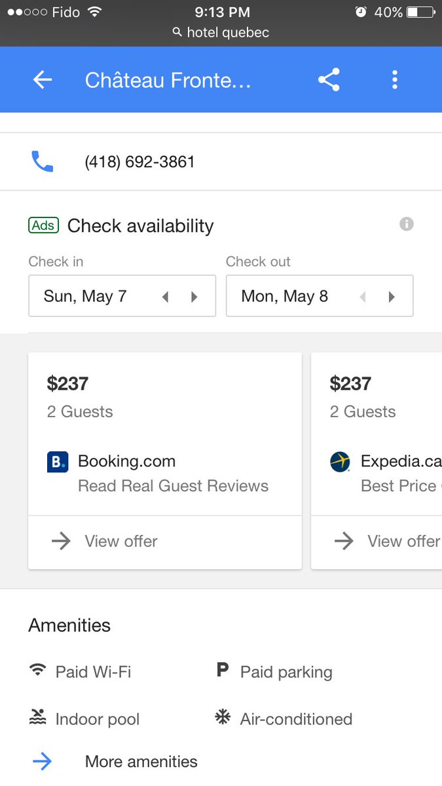Call the number (418) 692-3861
The height and width of the screenshot is (786, 442).
coord(140,162)
